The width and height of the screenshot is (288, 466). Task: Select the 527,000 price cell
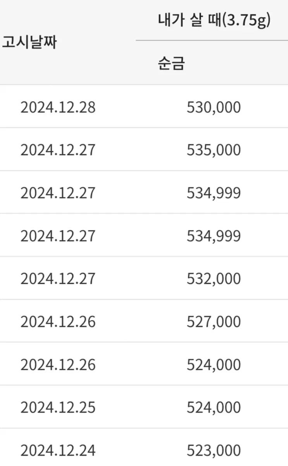coord(214,322)
